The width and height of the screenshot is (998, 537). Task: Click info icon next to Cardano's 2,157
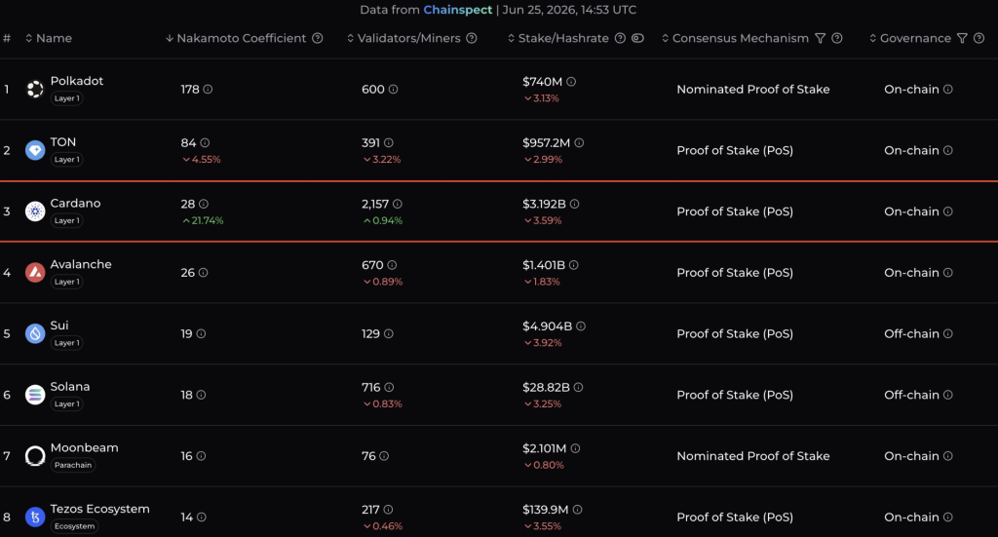[x=398, y=204]
